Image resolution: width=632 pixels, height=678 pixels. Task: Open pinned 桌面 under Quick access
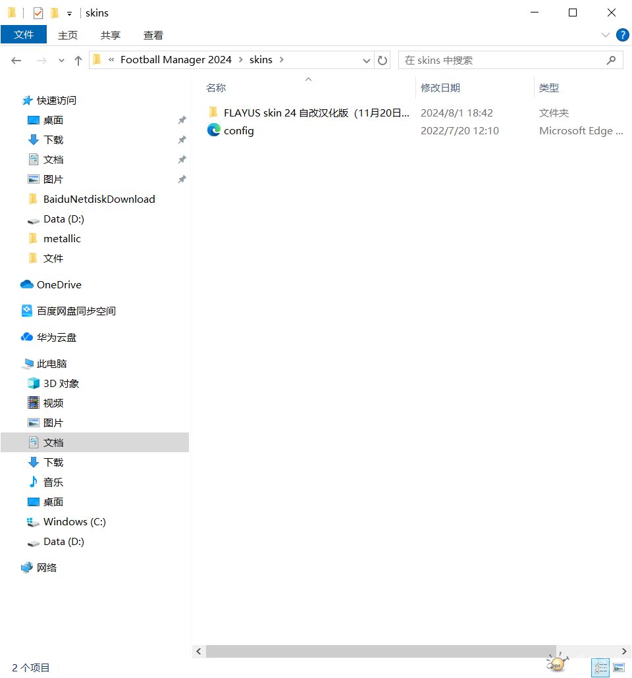click(53, 120)
